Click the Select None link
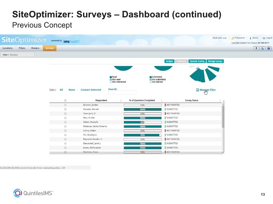This screenshot has height=204, width=273. click(72, 90)
